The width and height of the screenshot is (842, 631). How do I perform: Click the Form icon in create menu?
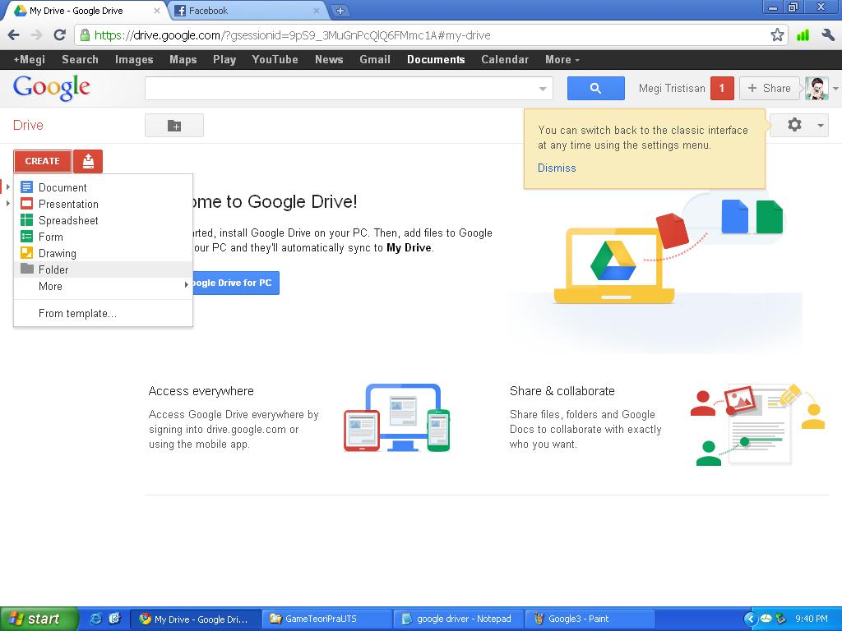[26, 237]
